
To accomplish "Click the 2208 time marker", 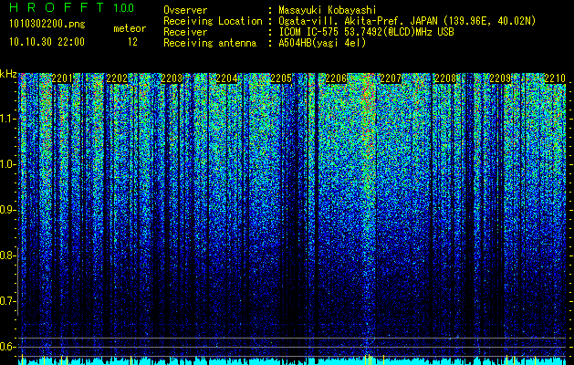I will (x=445, y=78).
